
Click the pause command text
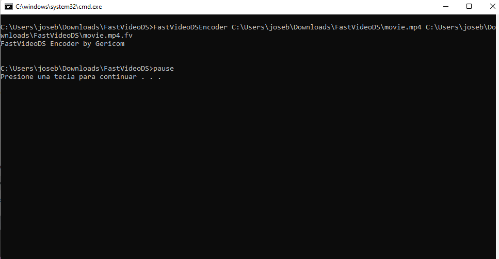[164, 69]
